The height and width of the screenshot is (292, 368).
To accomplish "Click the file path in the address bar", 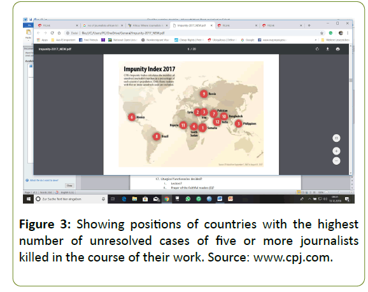I will [x=123, y=33].
